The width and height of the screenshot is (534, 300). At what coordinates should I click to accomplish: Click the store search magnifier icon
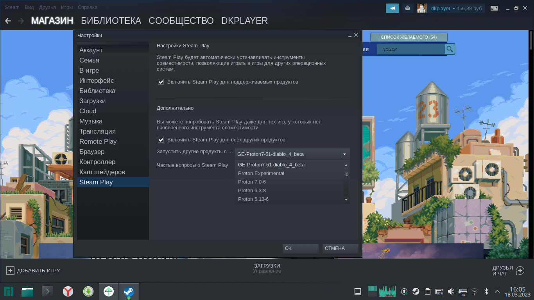click(x=450, y=49)
